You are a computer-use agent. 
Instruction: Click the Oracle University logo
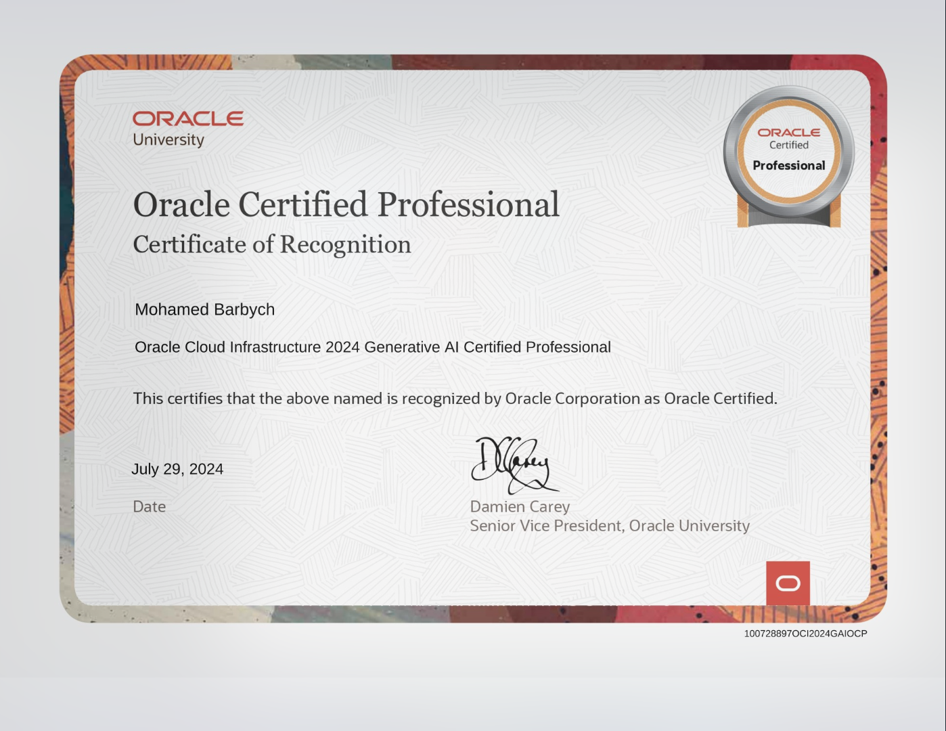click(x=188, y=129)
